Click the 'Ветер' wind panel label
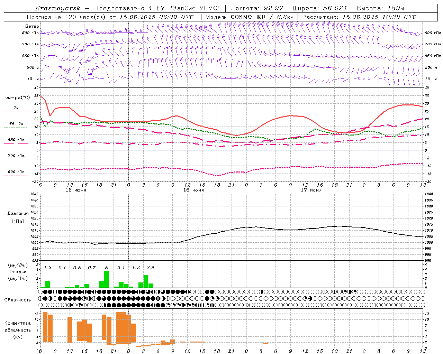This screenshot has height=354, width=443. click(x=32, y=26)
